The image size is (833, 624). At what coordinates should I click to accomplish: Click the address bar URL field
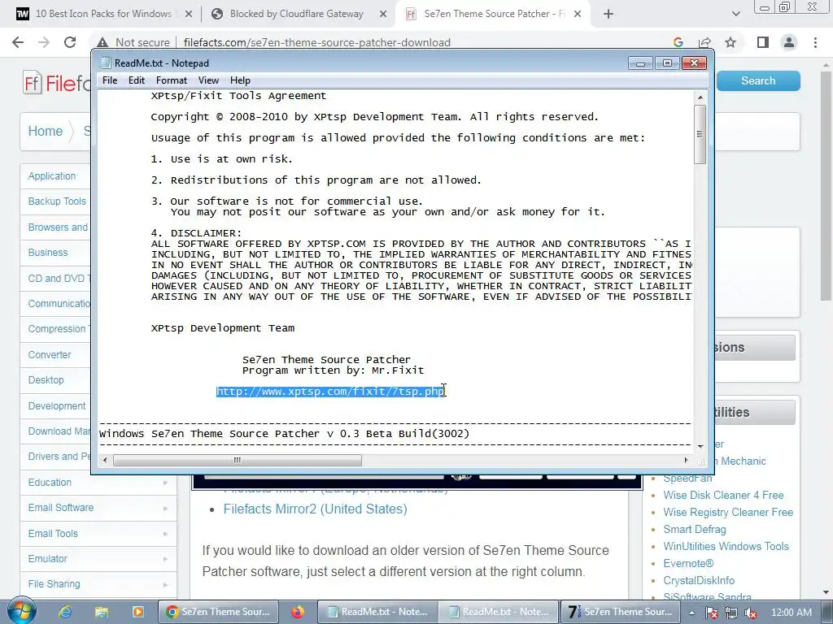317,42
